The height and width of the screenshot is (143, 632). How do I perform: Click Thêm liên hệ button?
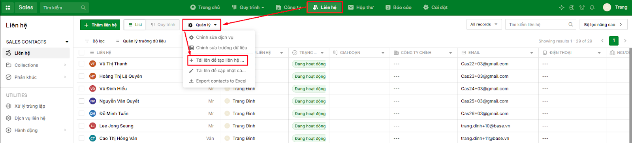point(100,25)
